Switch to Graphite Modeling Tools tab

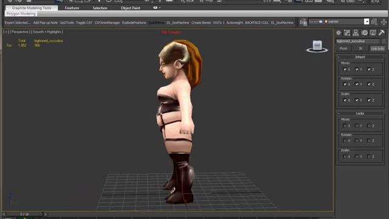tap(32, 8)
